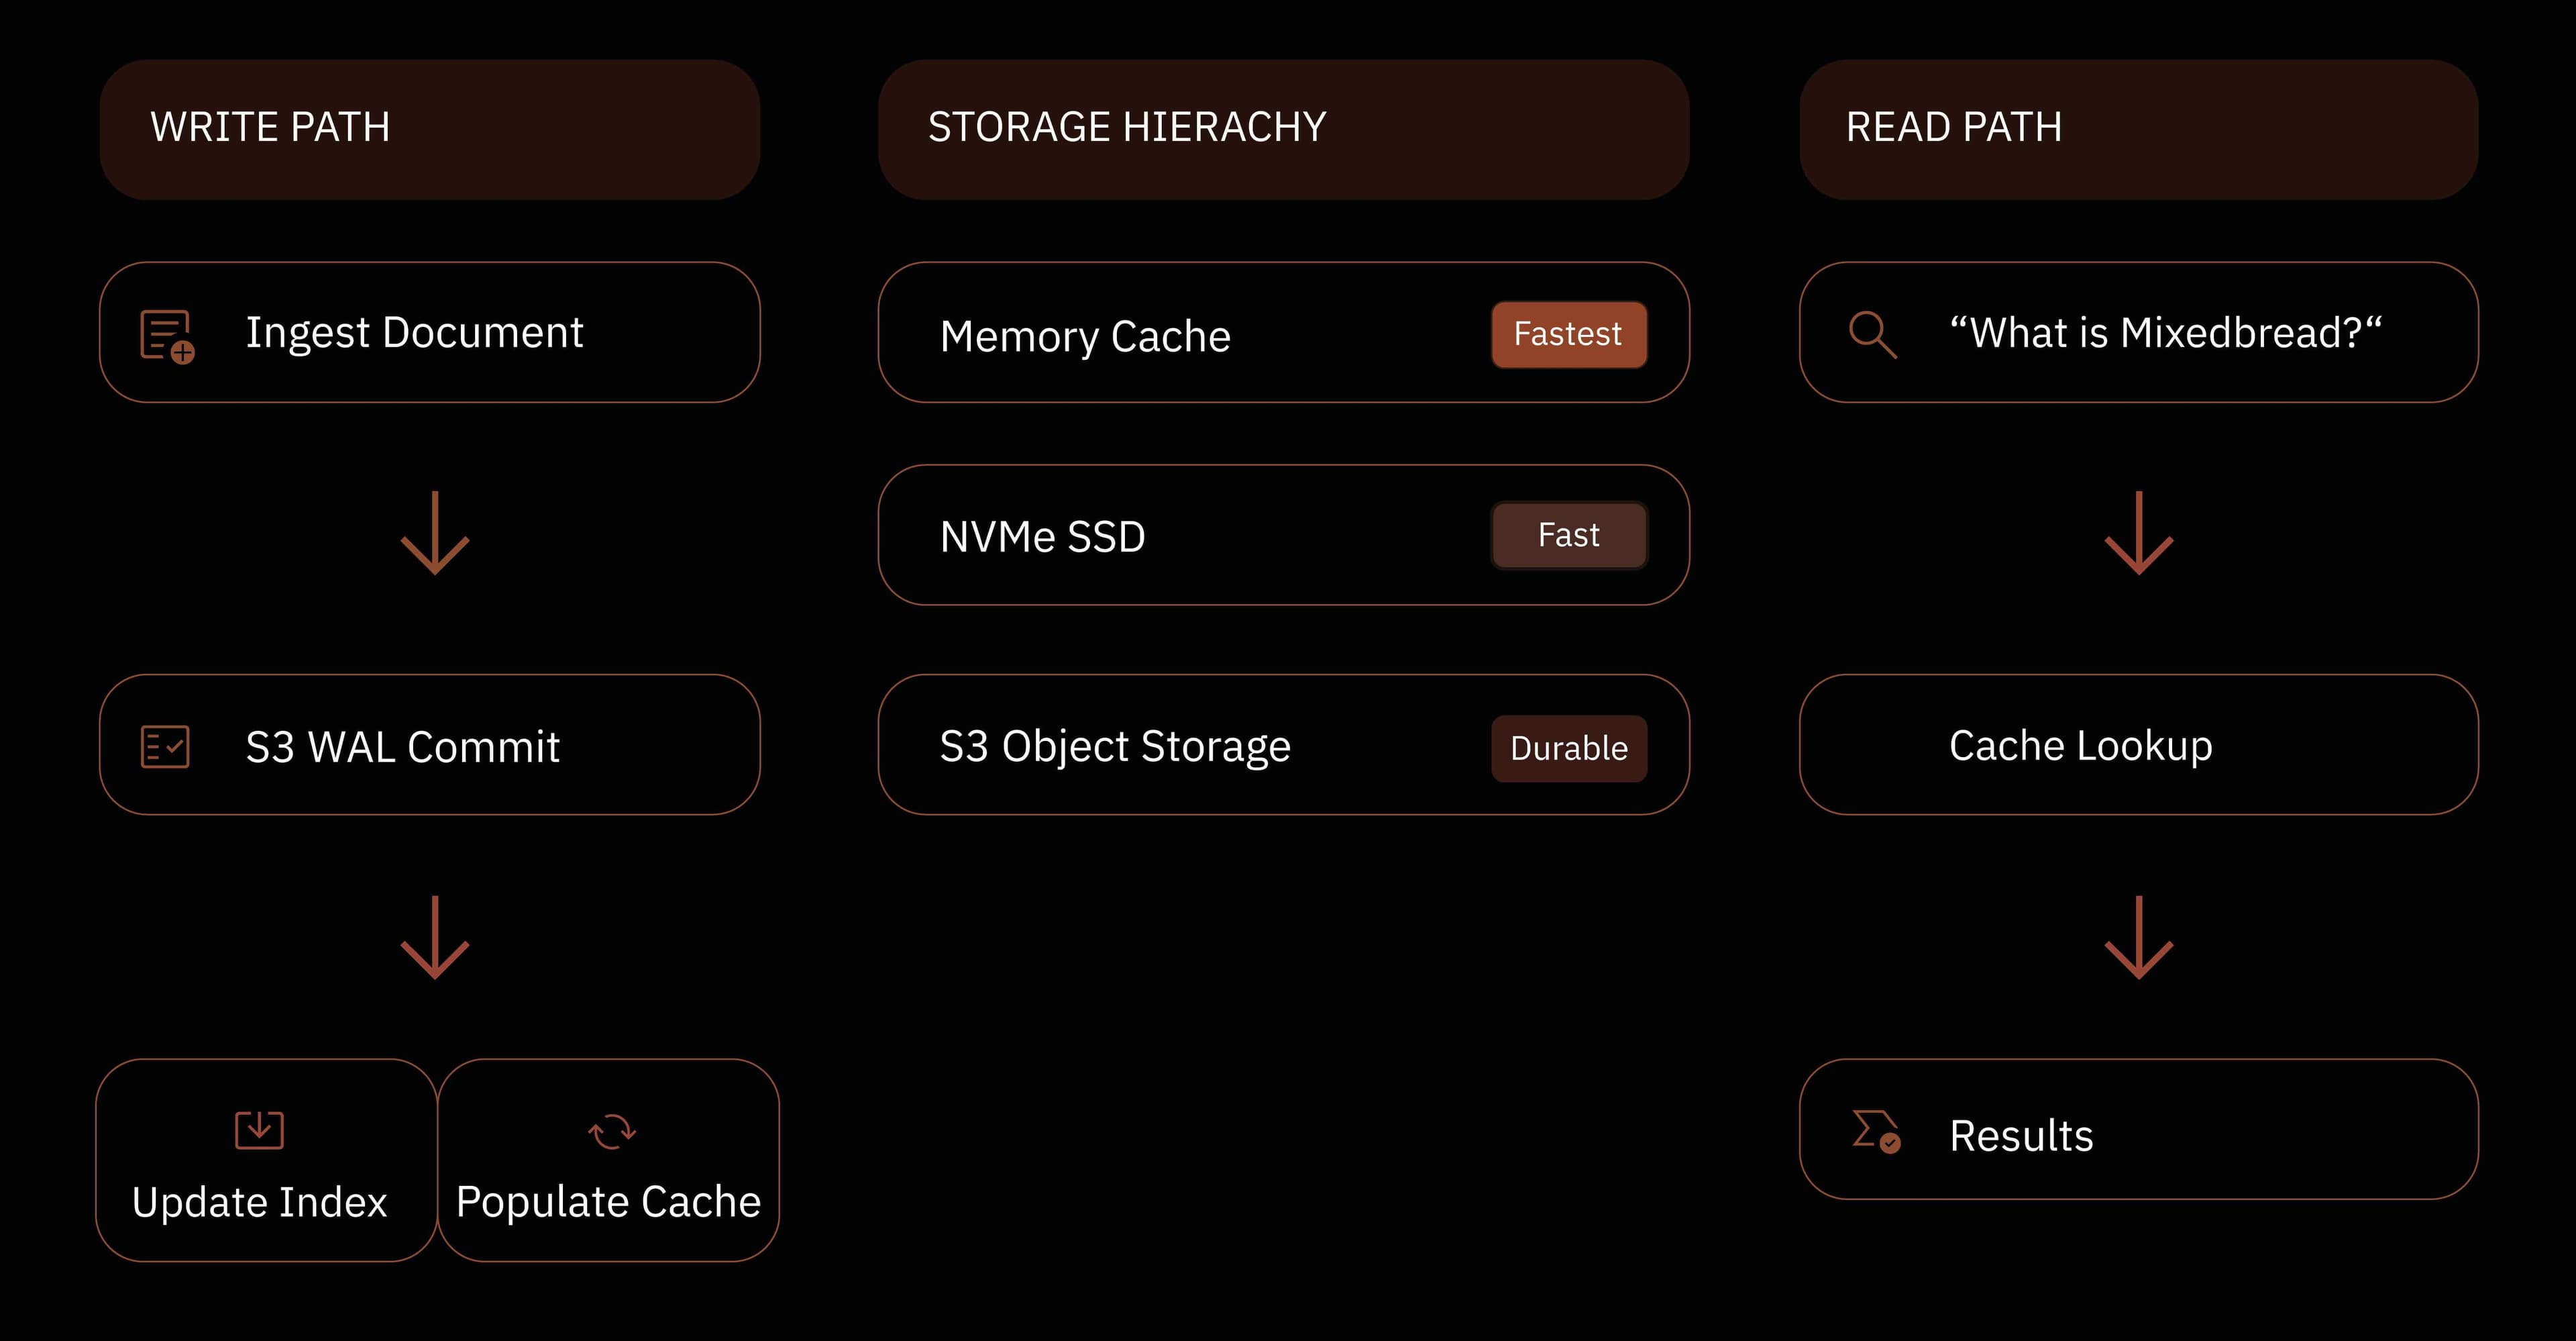Click the S3 Object Storage label

click(x=1115, y=746)
